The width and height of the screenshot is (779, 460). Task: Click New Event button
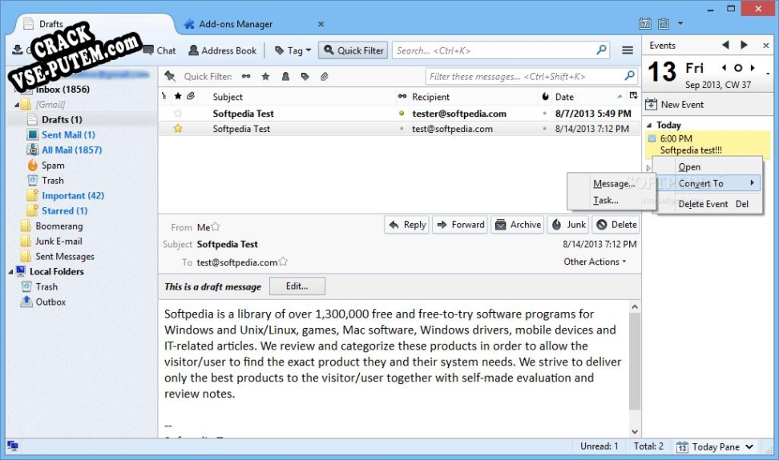coord(674,105)
